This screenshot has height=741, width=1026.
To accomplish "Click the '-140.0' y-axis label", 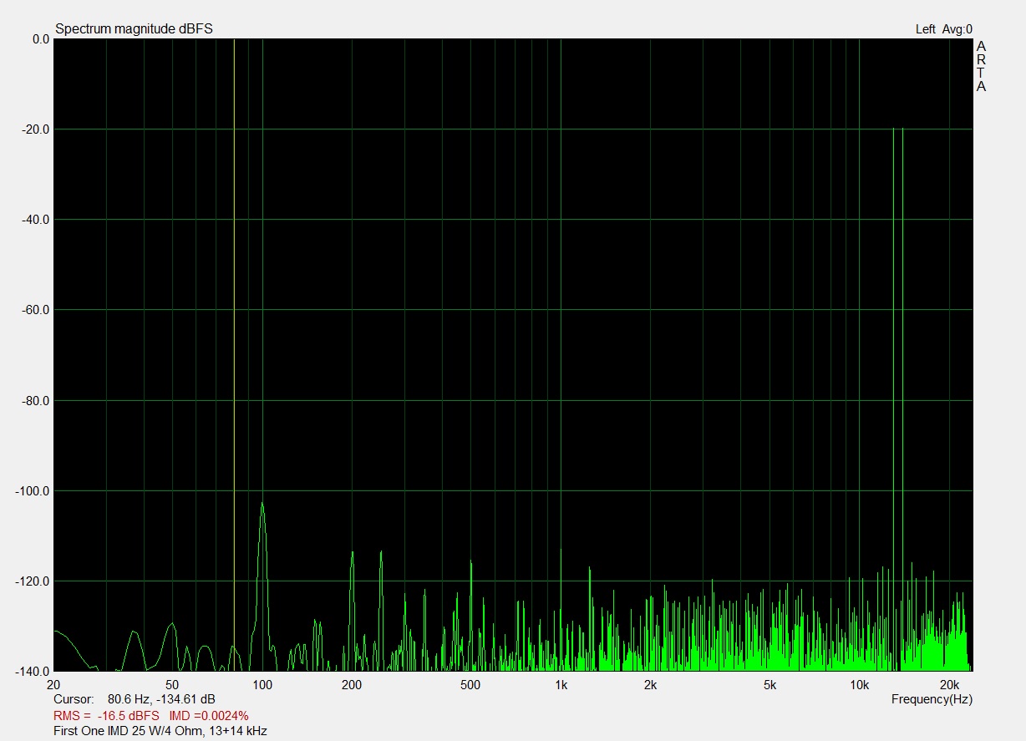I will click(33, 671).
